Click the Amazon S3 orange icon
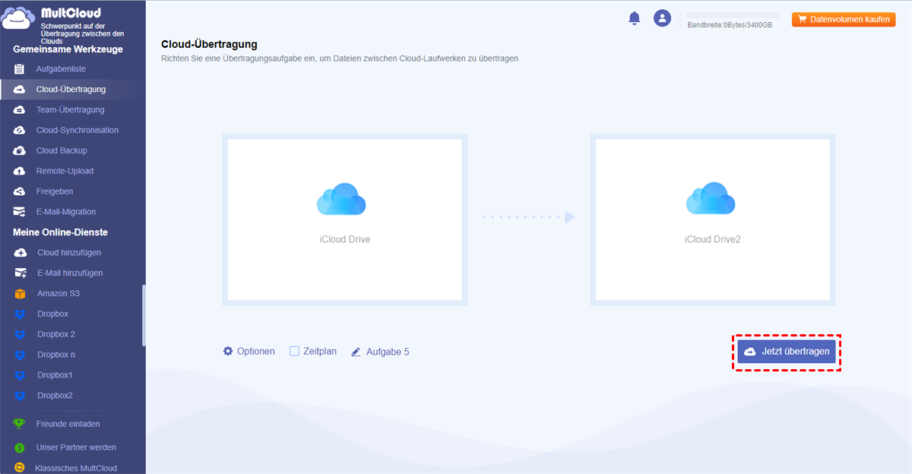912x474 pixels. [21, 294]
